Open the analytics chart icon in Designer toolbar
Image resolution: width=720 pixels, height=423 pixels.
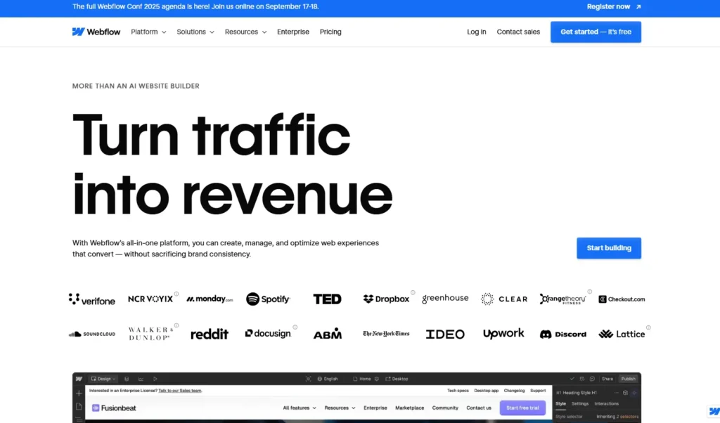coord(141,379)
